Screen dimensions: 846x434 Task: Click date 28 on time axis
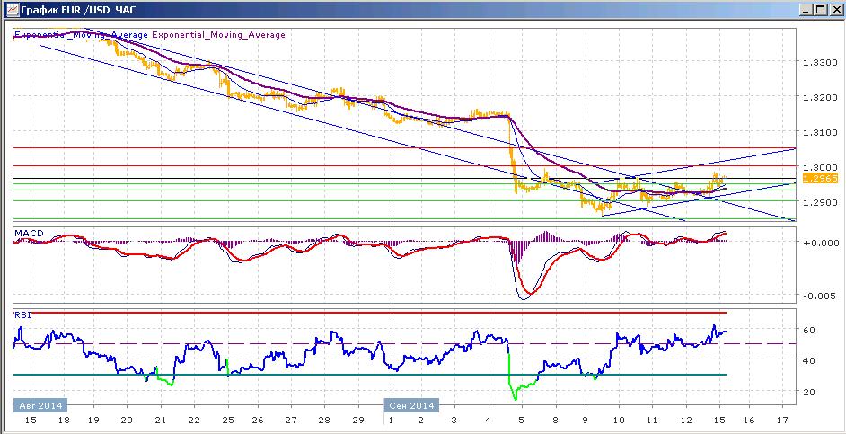pyautogui.click(x=324, y=420)
